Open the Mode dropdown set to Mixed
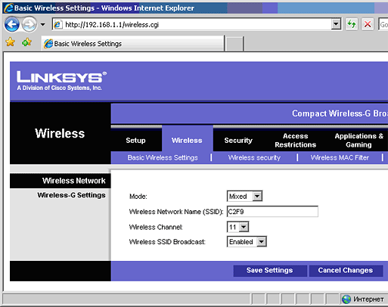This screenshot has width=388, height=307. [x=244, y=196]
